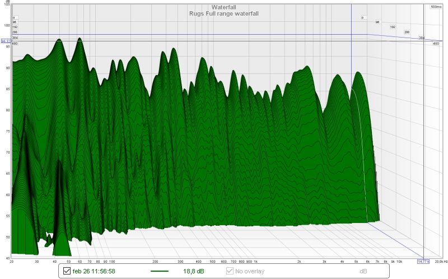Click the 500ms time range label
This screenshot has height=279, width=448.
(x=436, y=7)
